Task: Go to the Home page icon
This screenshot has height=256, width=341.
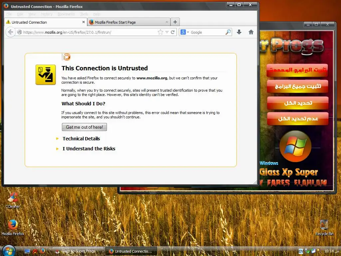Action: (251, 32)
